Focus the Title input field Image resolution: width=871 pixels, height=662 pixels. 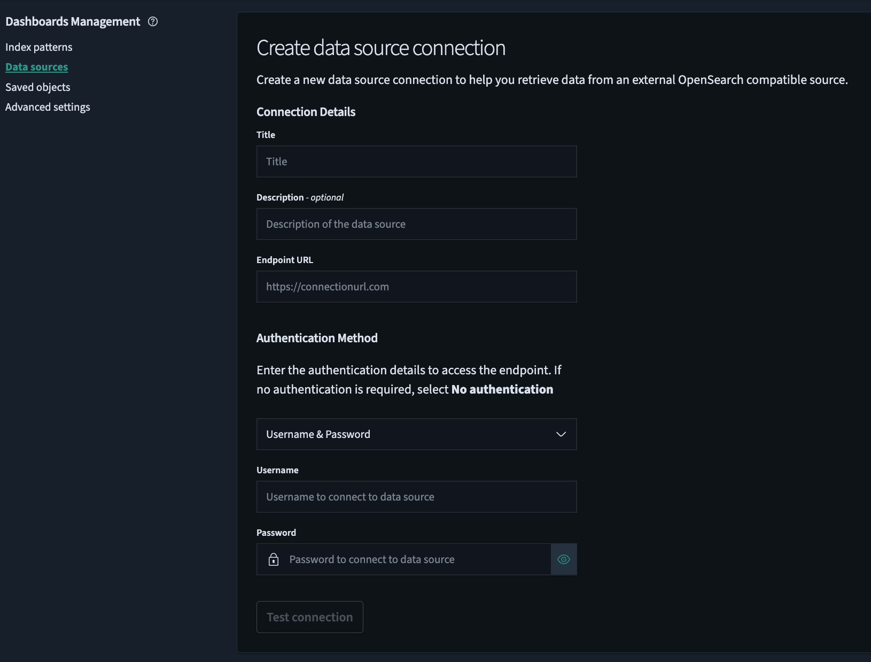[417, 161]
